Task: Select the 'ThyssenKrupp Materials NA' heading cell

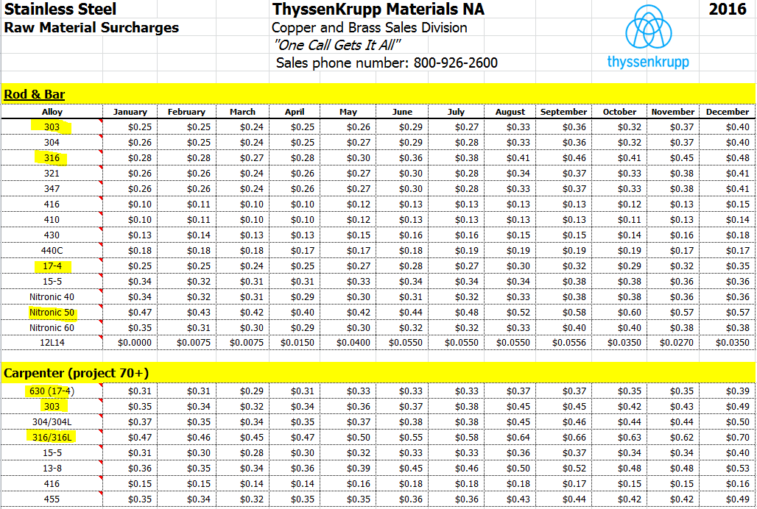Action: click(x=378, y=9)
